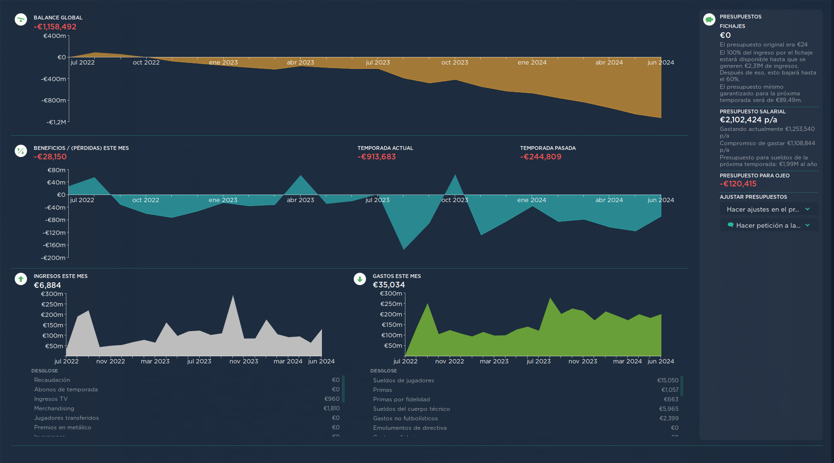
Task: Click the ingresos desglose scrollbar
Action: [x=343, y=389]
